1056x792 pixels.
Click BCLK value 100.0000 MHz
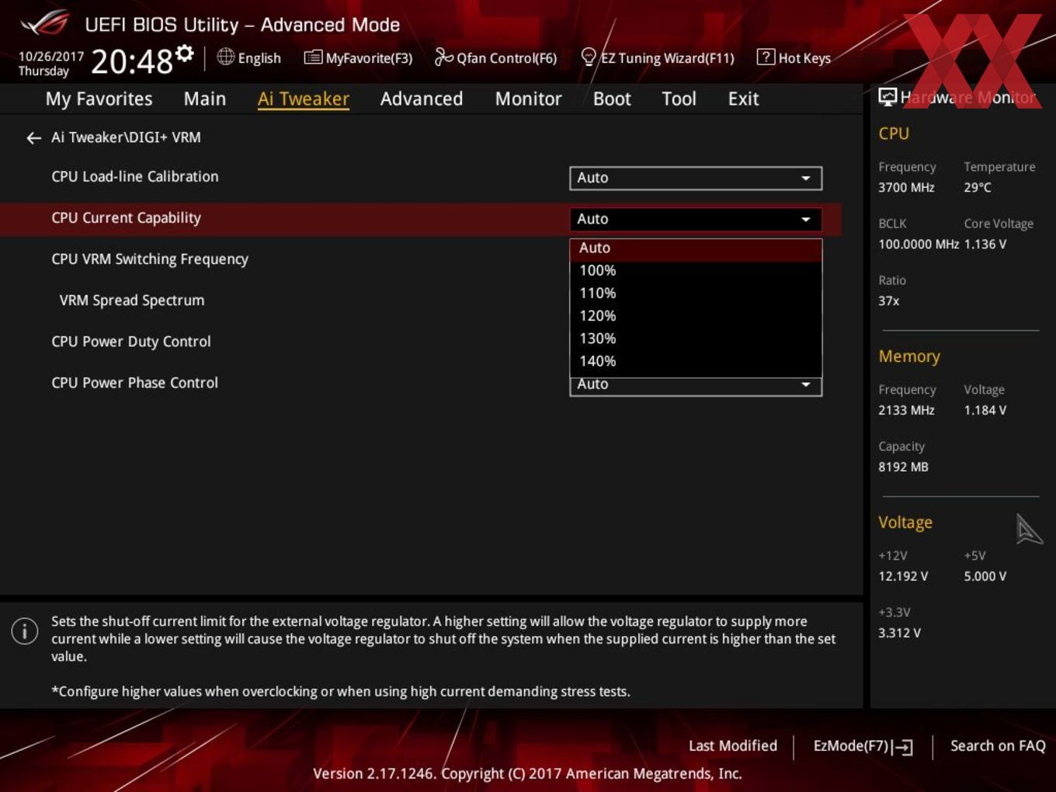point(919,244)
